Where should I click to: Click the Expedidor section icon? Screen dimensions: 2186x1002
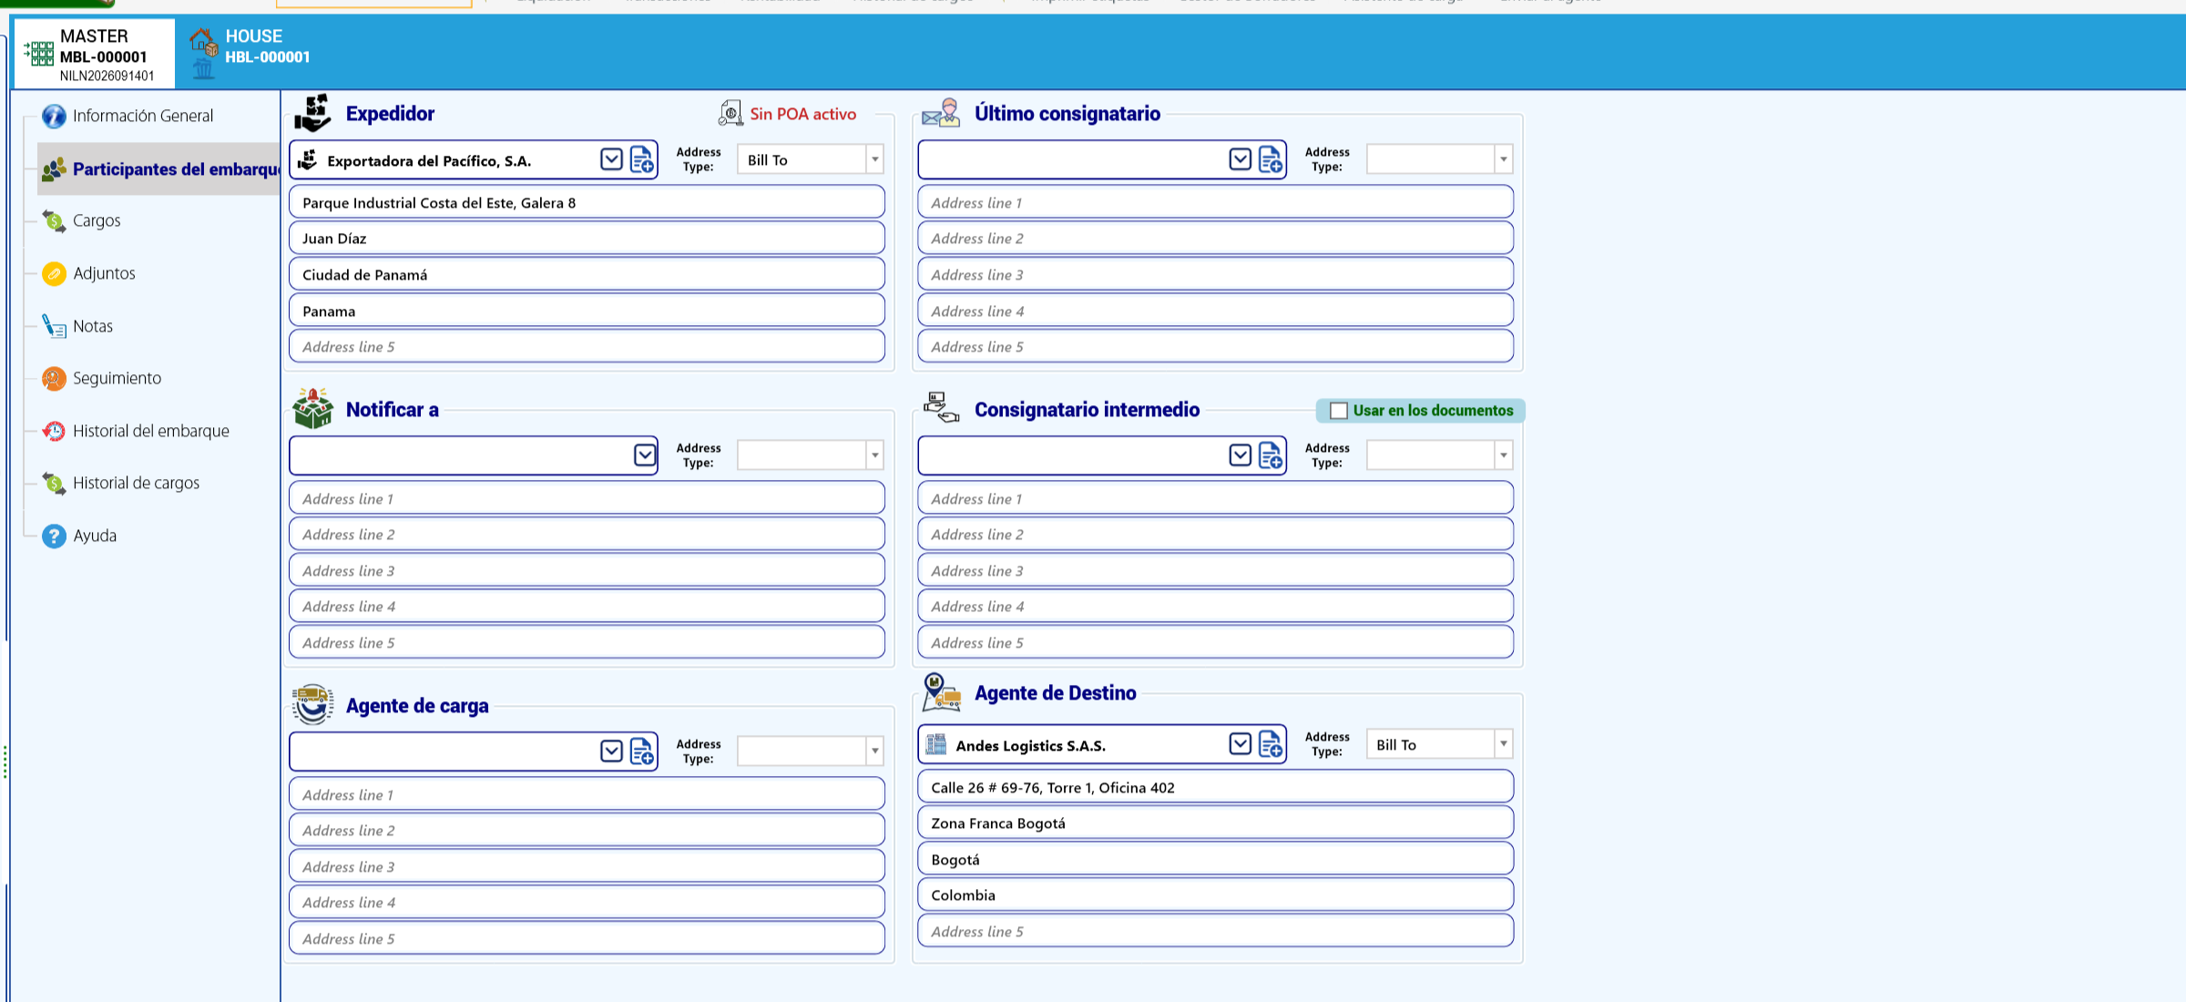coord(312,113)
